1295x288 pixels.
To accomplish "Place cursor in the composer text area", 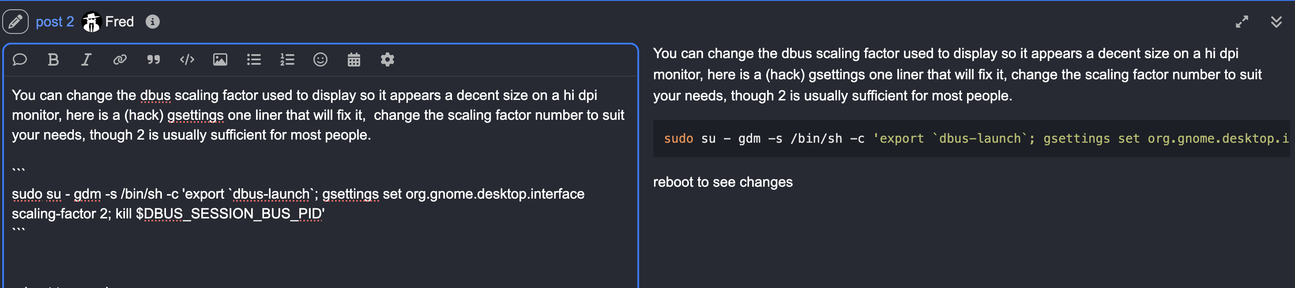I will pyautogui.click(x=321, y=181).
